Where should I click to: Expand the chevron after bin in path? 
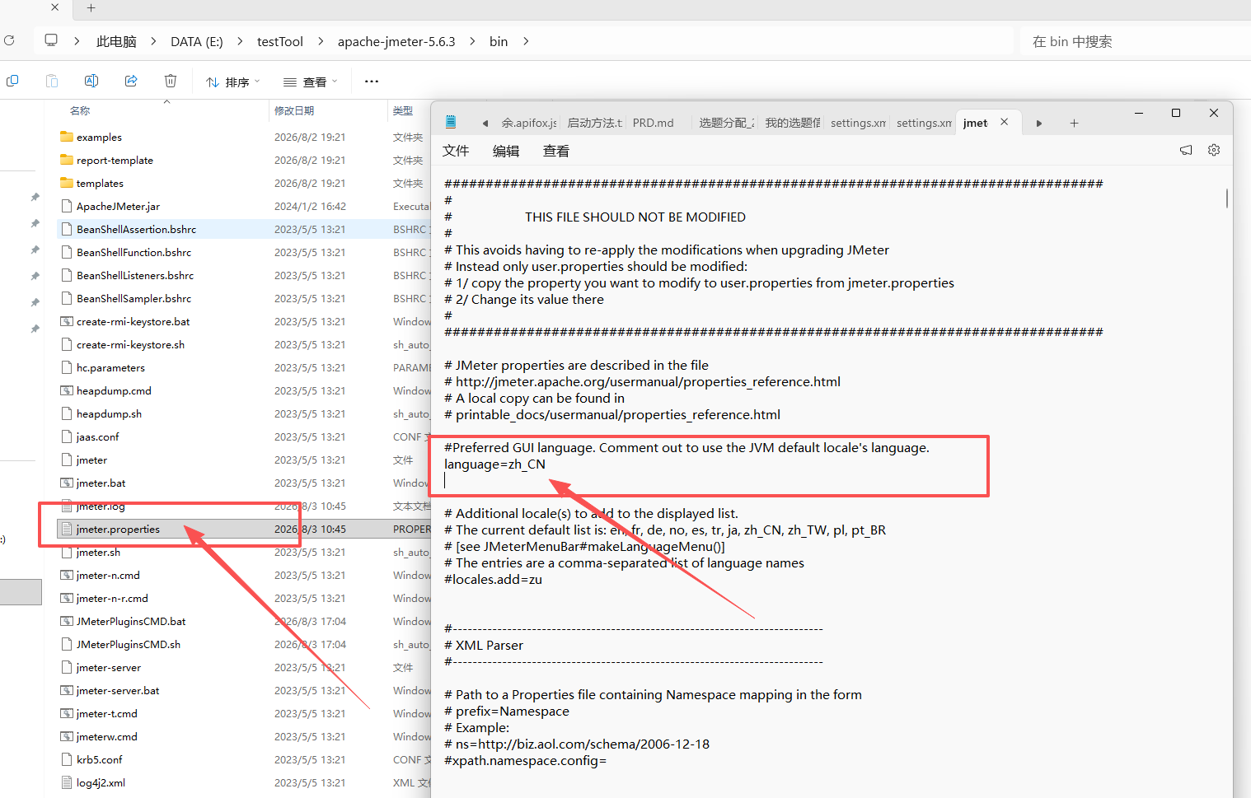click(x=526, y=41)
